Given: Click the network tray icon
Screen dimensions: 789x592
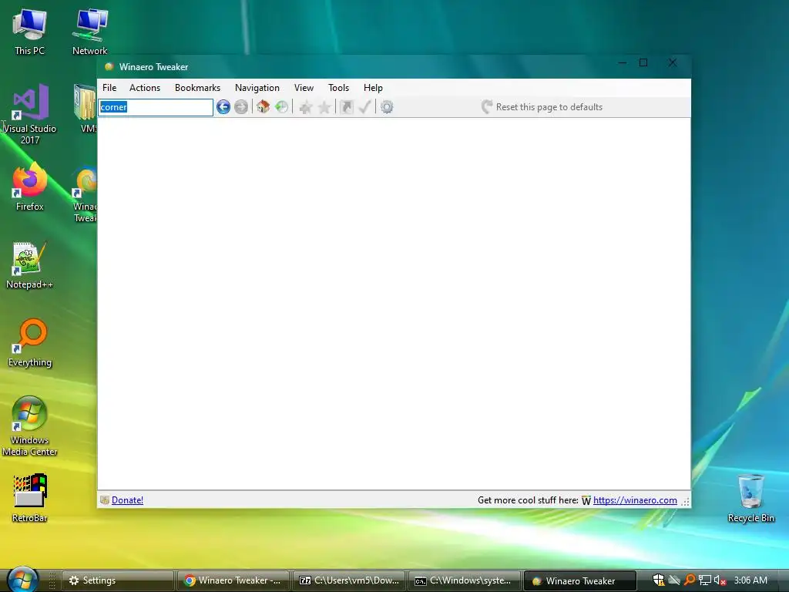Looking at the screenshot, I should coord(705,580).
